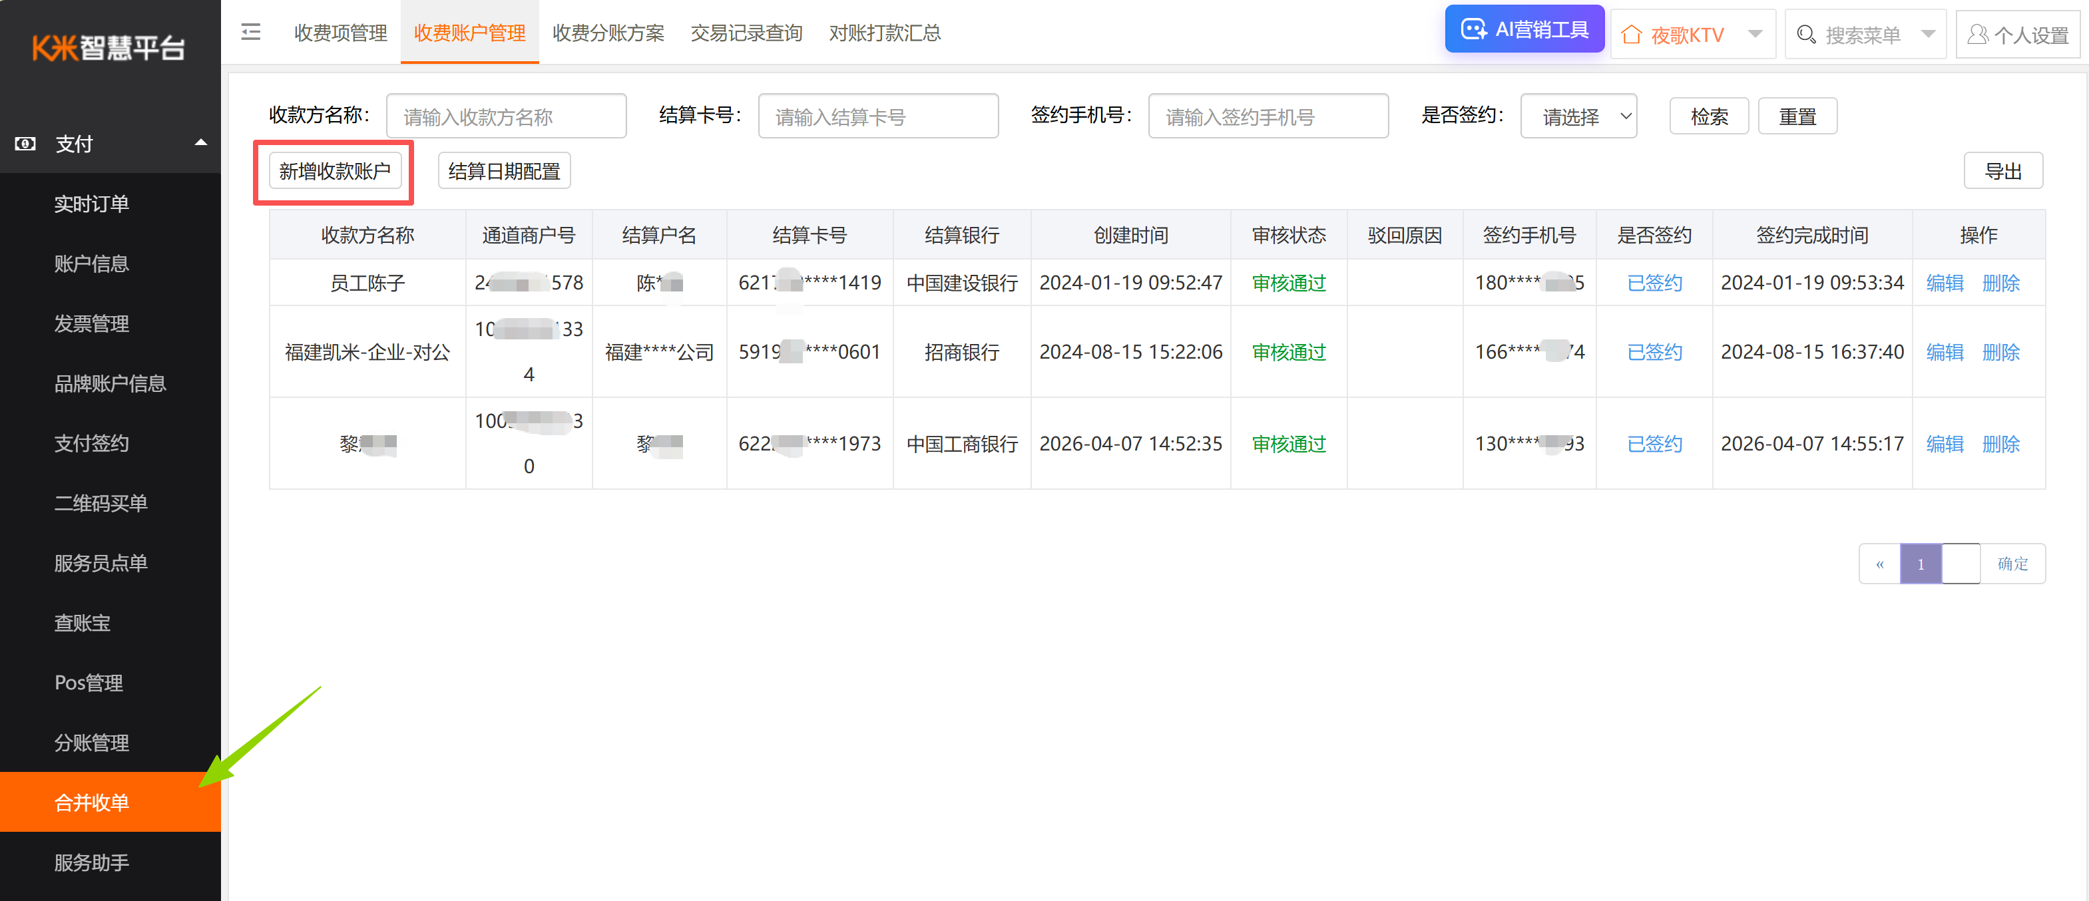
Task: Open the 是否签约 请选择 dropdown
Action: (x=1578, y=116)
